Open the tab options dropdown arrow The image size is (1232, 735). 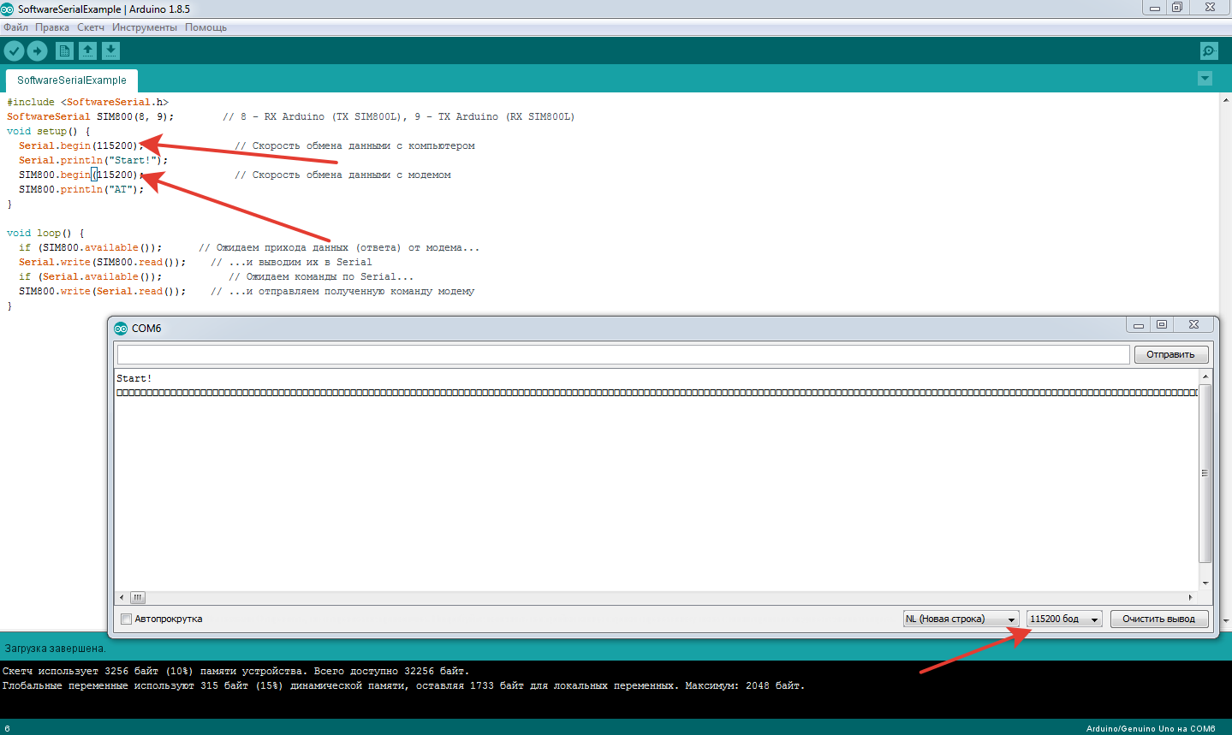coord(1205,79)
